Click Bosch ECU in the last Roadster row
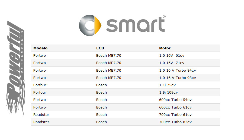This screenshot has height=140, width=244. pyautogui.click(x=101, y=122)
